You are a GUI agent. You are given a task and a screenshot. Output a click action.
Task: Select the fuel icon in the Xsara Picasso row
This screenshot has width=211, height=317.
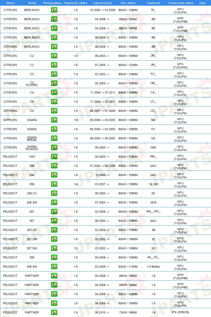[x=54, y=147]
